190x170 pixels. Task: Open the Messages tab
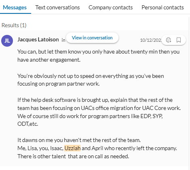tap(15, 7)
